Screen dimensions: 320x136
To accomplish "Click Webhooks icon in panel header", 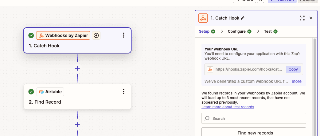I will (x=203, y=18).
